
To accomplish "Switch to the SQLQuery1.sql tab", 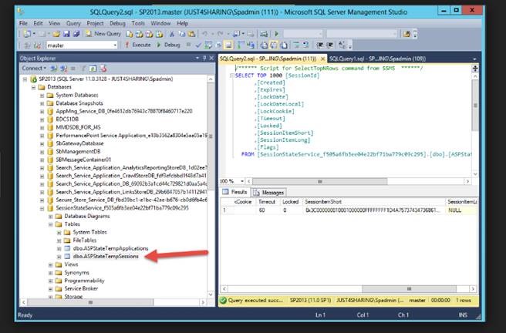I will 377,59.
